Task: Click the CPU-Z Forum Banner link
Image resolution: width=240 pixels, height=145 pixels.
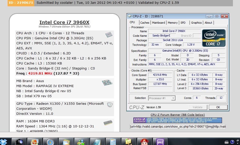Action: coord(177,115)
